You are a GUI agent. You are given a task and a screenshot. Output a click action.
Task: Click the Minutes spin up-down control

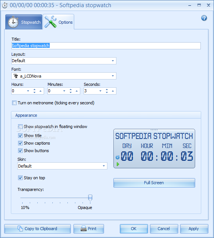tap(70, 91)
